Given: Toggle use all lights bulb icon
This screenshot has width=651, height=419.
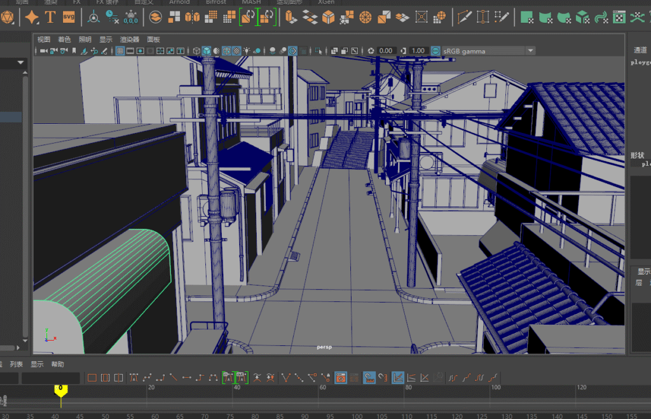Looking at the screenshot, I should [x=247, y=51].
